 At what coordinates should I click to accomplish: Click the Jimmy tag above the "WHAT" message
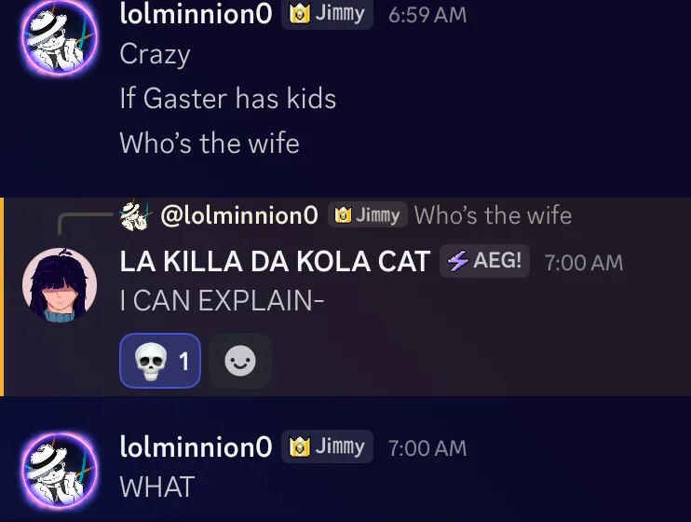click(x=327, y=447)
